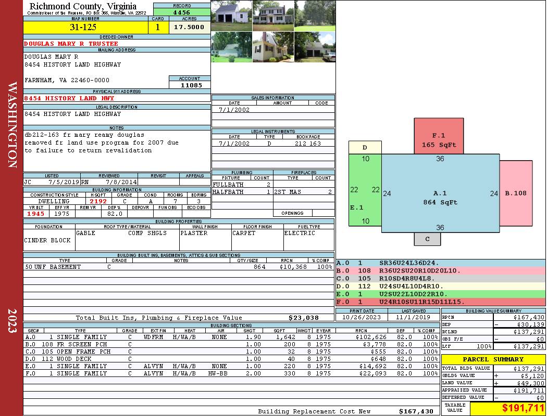
Task: Click the map number 31-125 field
Action: pos(85,28)
